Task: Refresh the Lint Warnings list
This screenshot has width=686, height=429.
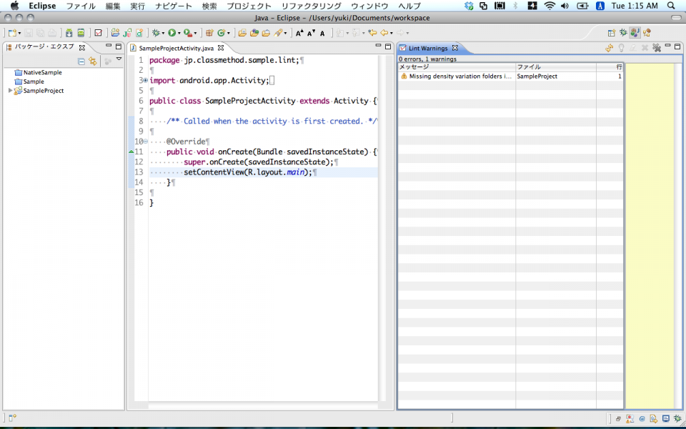Action: (609, 47)
